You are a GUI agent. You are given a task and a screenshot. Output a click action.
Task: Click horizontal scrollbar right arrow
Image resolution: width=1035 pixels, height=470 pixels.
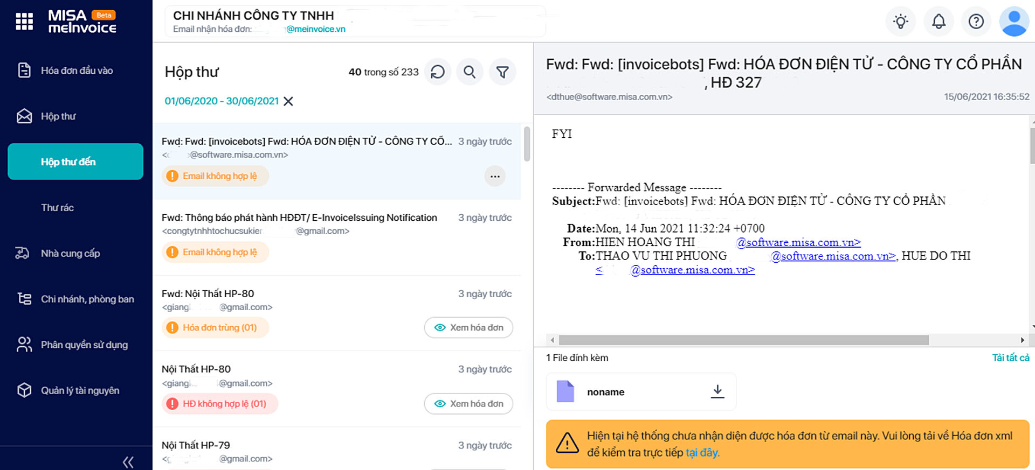point(1022,340)
